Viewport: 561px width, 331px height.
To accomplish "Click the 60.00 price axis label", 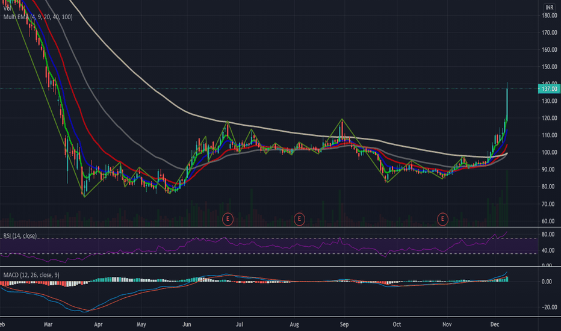I will [549, 221].
